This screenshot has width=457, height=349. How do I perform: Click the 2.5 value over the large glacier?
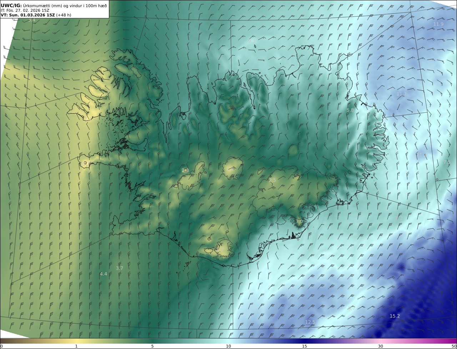coord(272,180)
